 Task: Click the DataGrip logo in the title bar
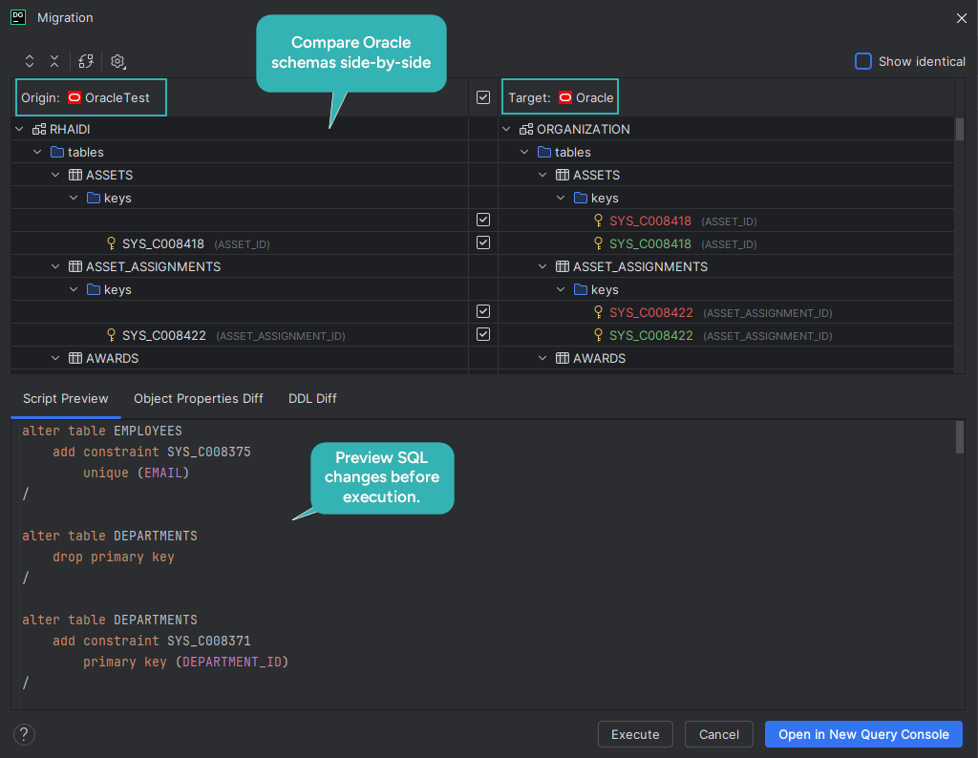[x=18, y=17]
